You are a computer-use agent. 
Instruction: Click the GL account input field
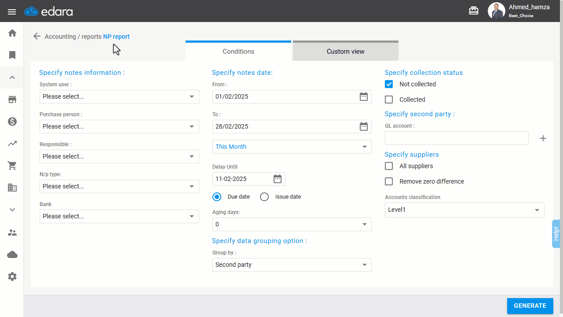[x=457, y=138]
